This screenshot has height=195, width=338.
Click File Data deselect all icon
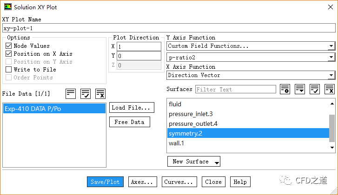[x=100, y=94]
